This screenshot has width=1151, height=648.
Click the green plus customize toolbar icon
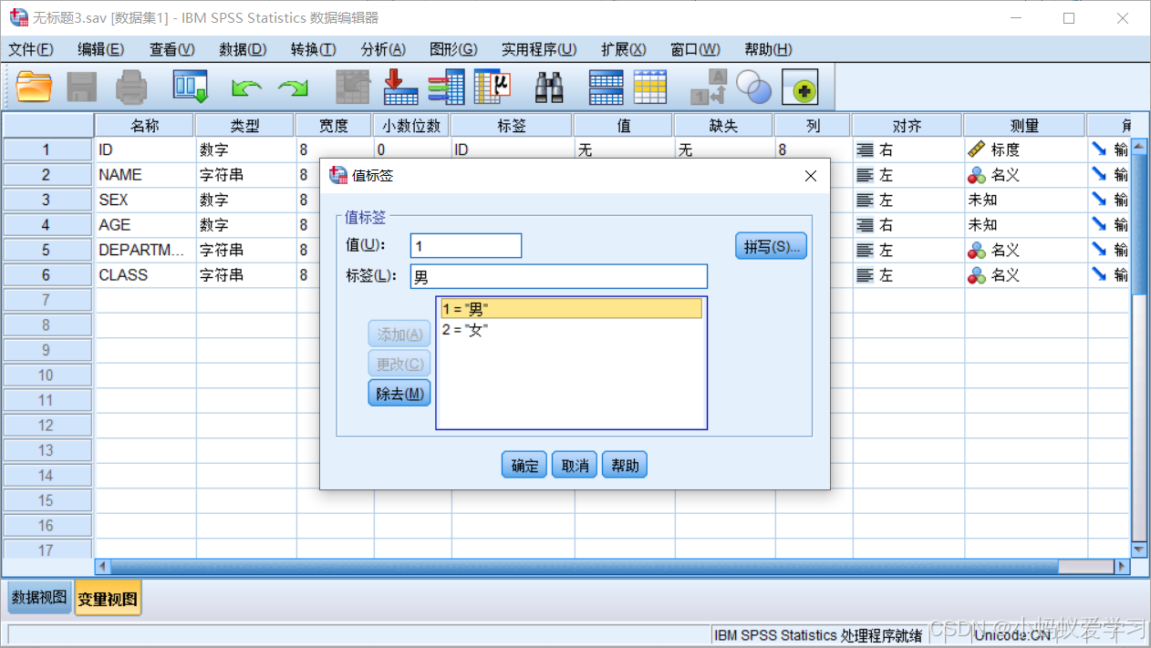pyautogui.click(x=800, y=88)
